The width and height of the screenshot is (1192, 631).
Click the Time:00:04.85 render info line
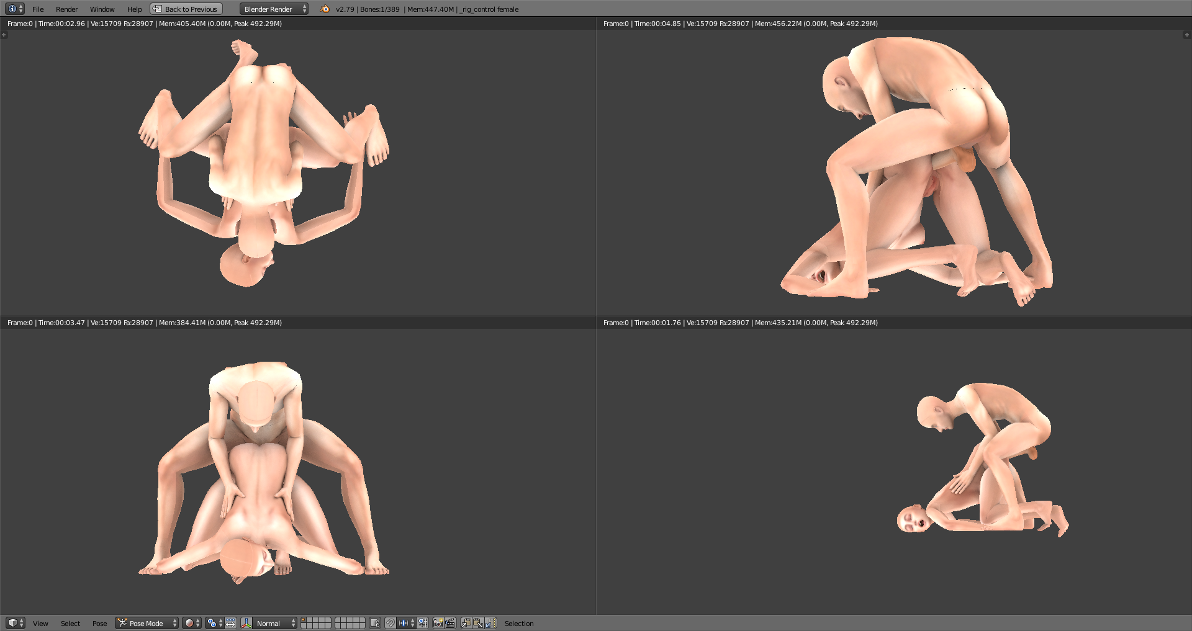741,24
